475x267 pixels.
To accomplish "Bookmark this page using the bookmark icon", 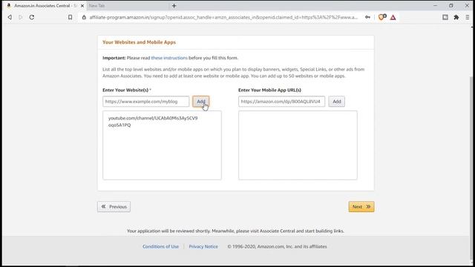I will 70,17.
